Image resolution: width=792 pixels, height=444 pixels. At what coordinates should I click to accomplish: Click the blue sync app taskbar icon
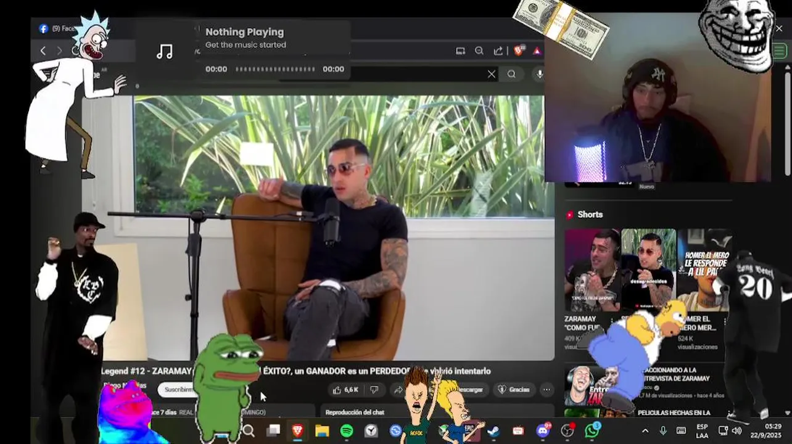[396, 430]
